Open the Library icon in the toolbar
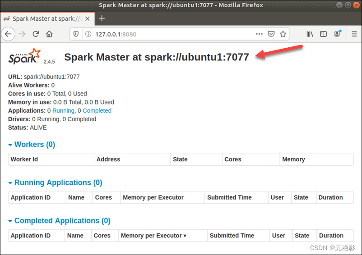The height and width of the screenshot is (255, 362). 310,34
